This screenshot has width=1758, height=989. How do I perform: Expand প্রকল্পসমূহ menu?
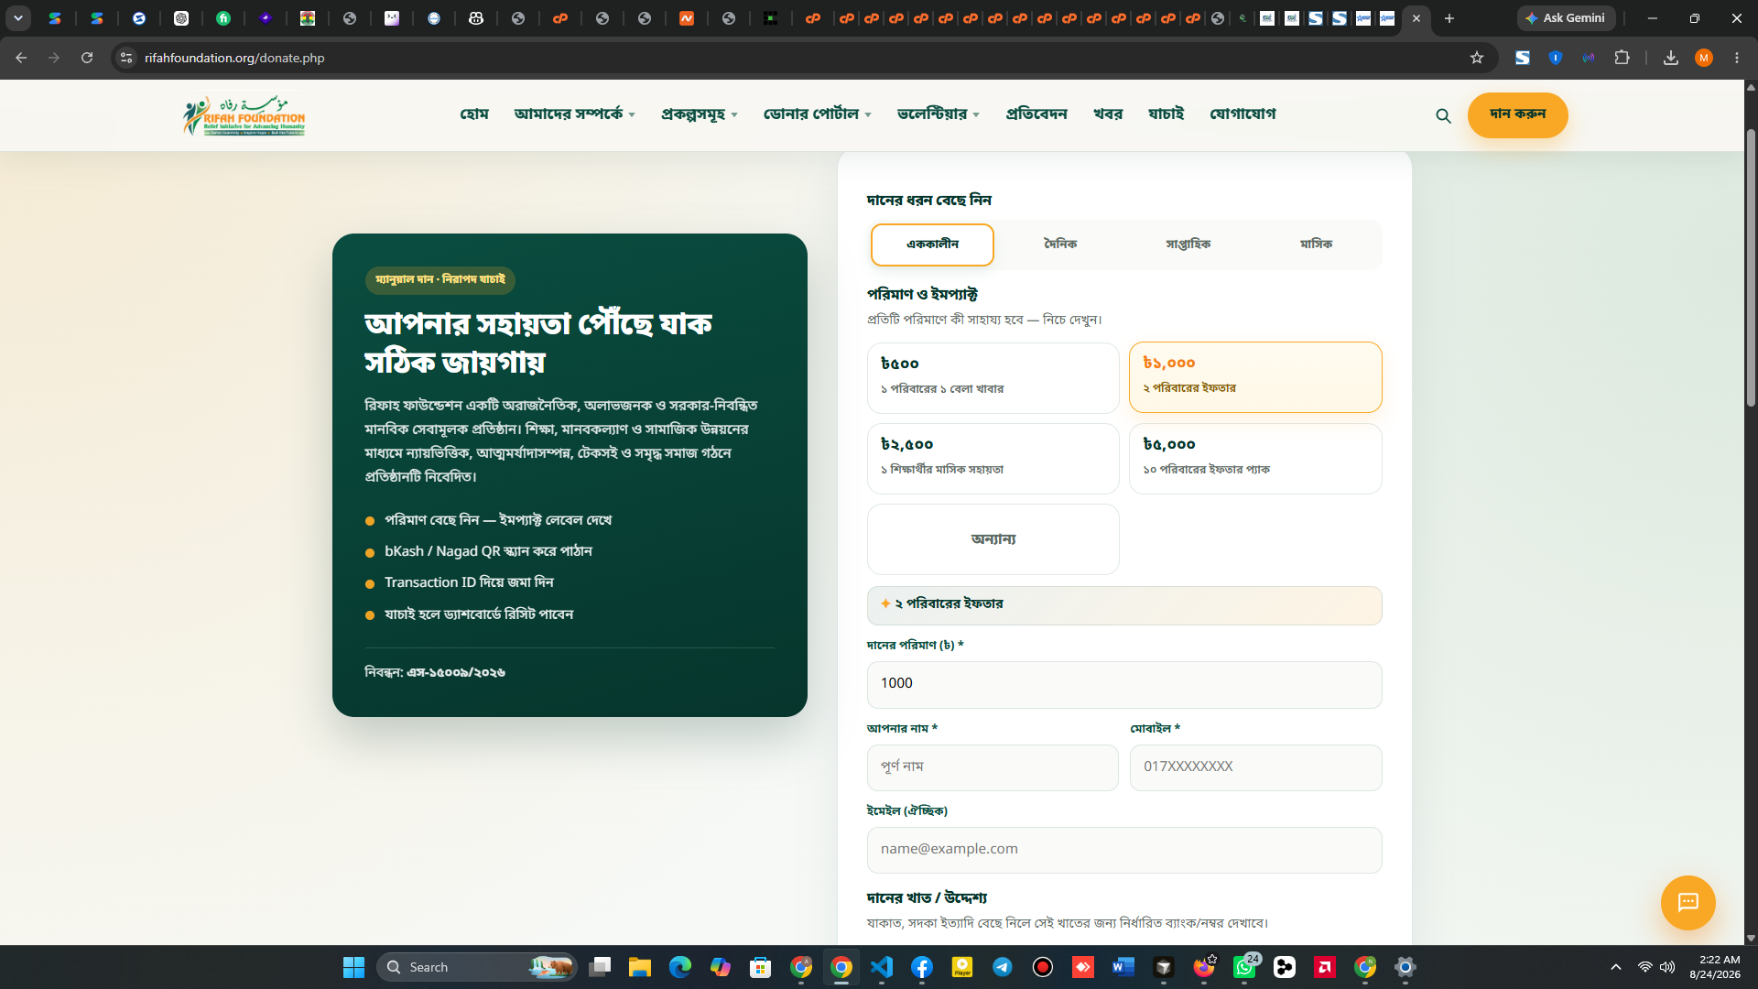pos(699,114)
